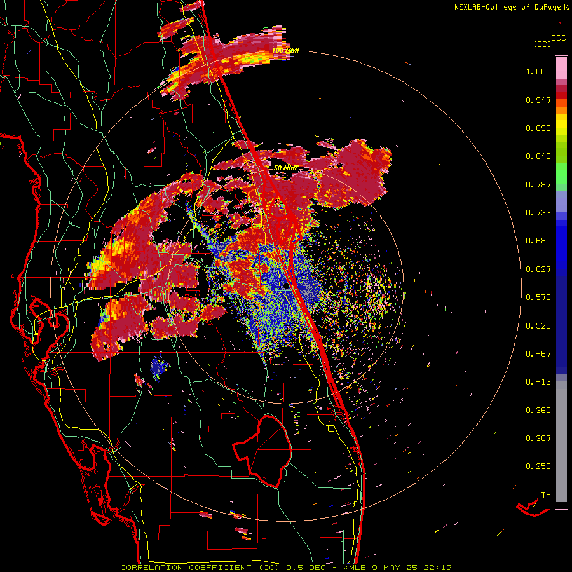Image resolution: width=572 pixels, height=572 pixels.
Task: Click the [CC] unit label
Action: [542, 44]
